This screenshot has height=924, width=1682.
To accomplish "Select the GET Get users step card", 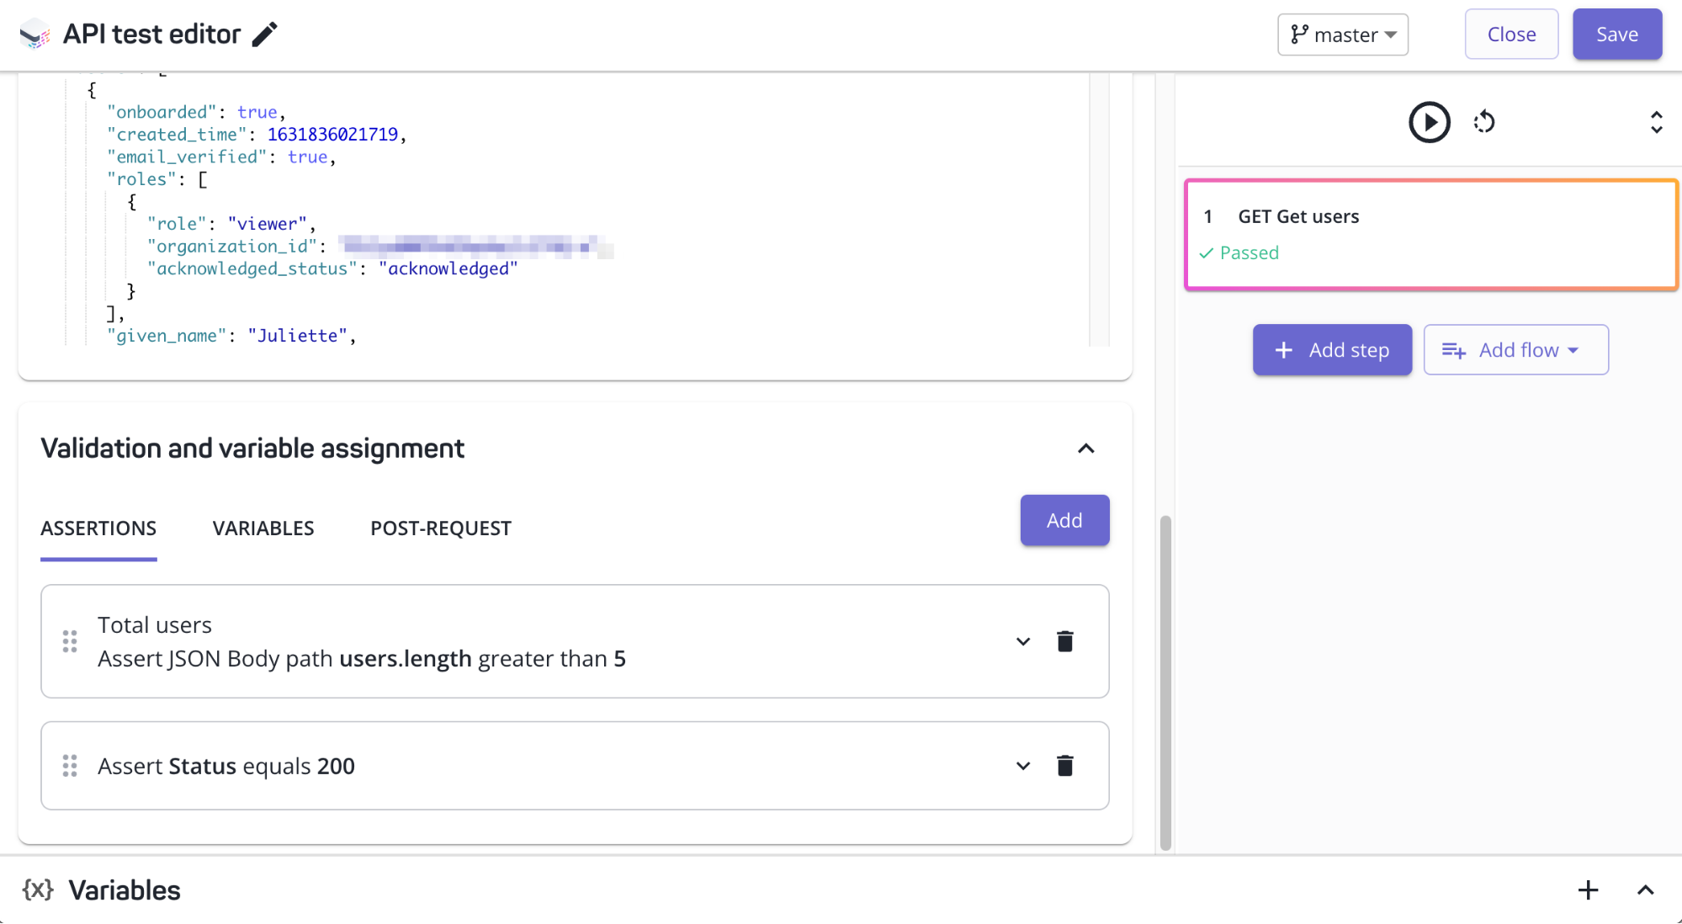I will (1430, 235).
